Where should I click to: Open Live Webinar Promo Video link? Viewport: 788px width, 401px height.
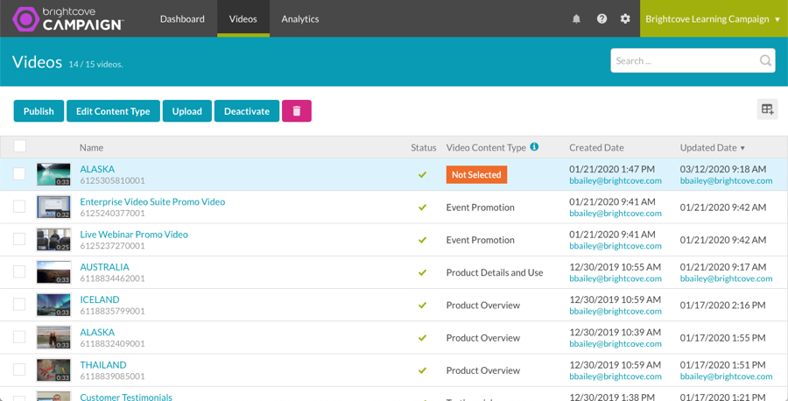pos(134,234)
